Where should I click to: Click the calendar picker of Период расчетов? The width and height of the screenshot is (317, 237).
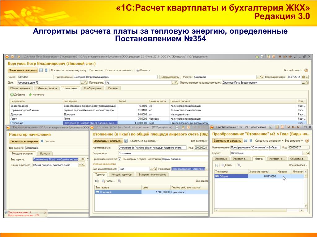(x=303, y=77)
